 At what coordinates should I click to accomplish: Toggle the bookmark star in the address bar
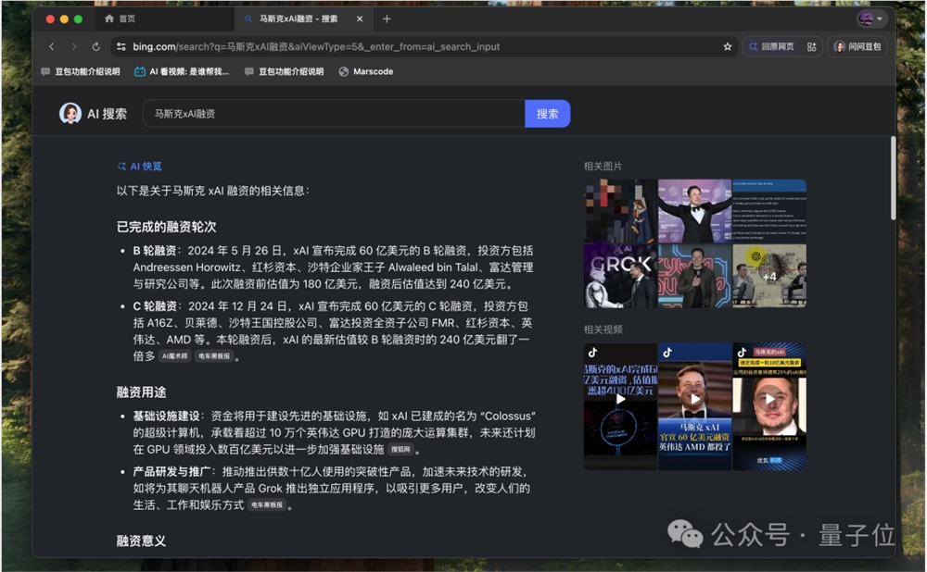tap(728, 46)
